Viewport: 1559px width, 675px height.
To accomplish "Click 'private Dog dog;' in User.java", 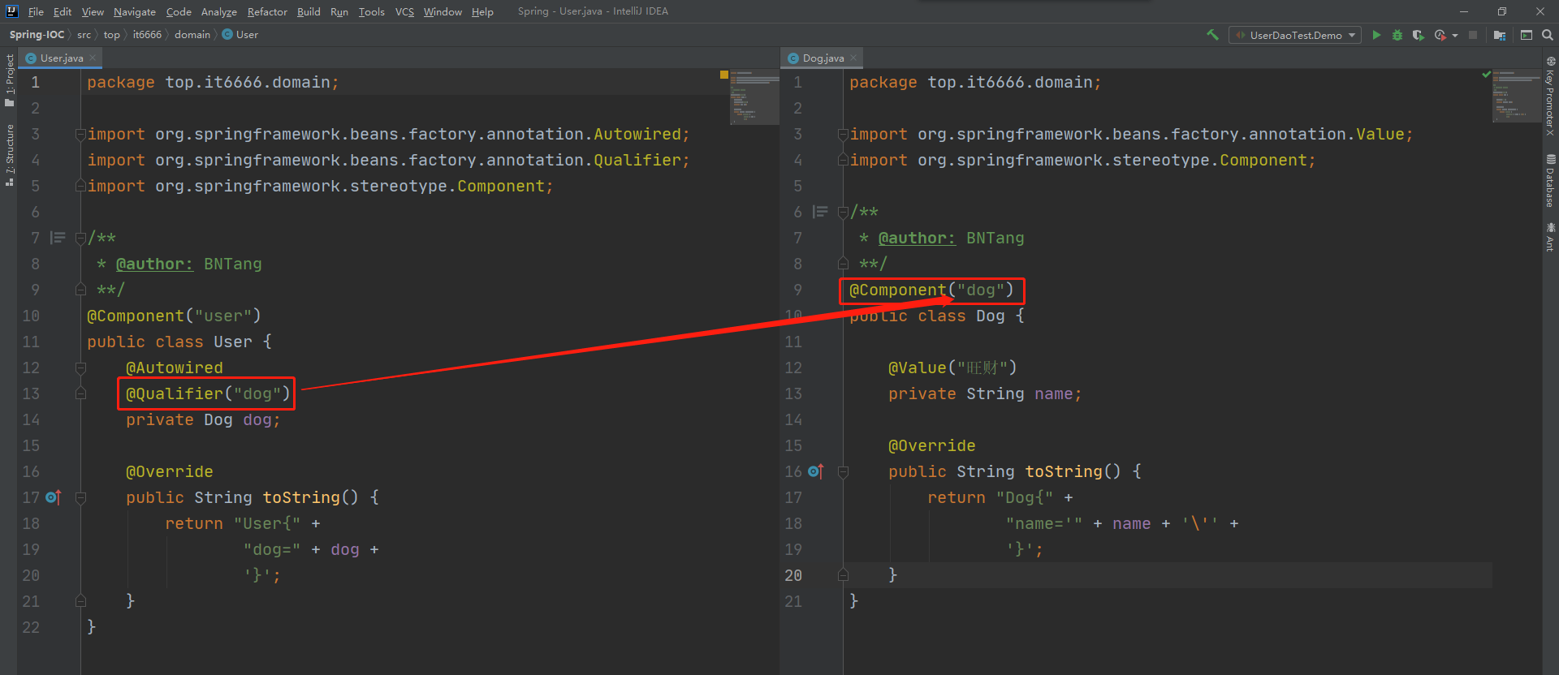I will coord(203,419).
